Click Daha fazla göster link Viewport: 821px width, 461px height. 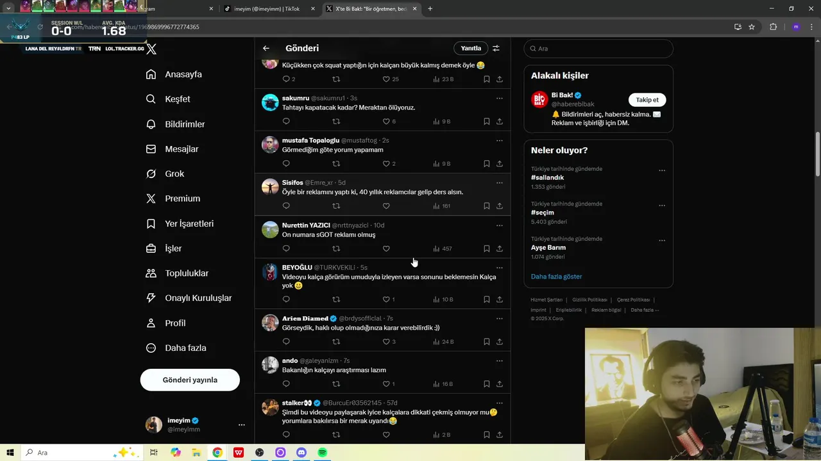point(556,277)
